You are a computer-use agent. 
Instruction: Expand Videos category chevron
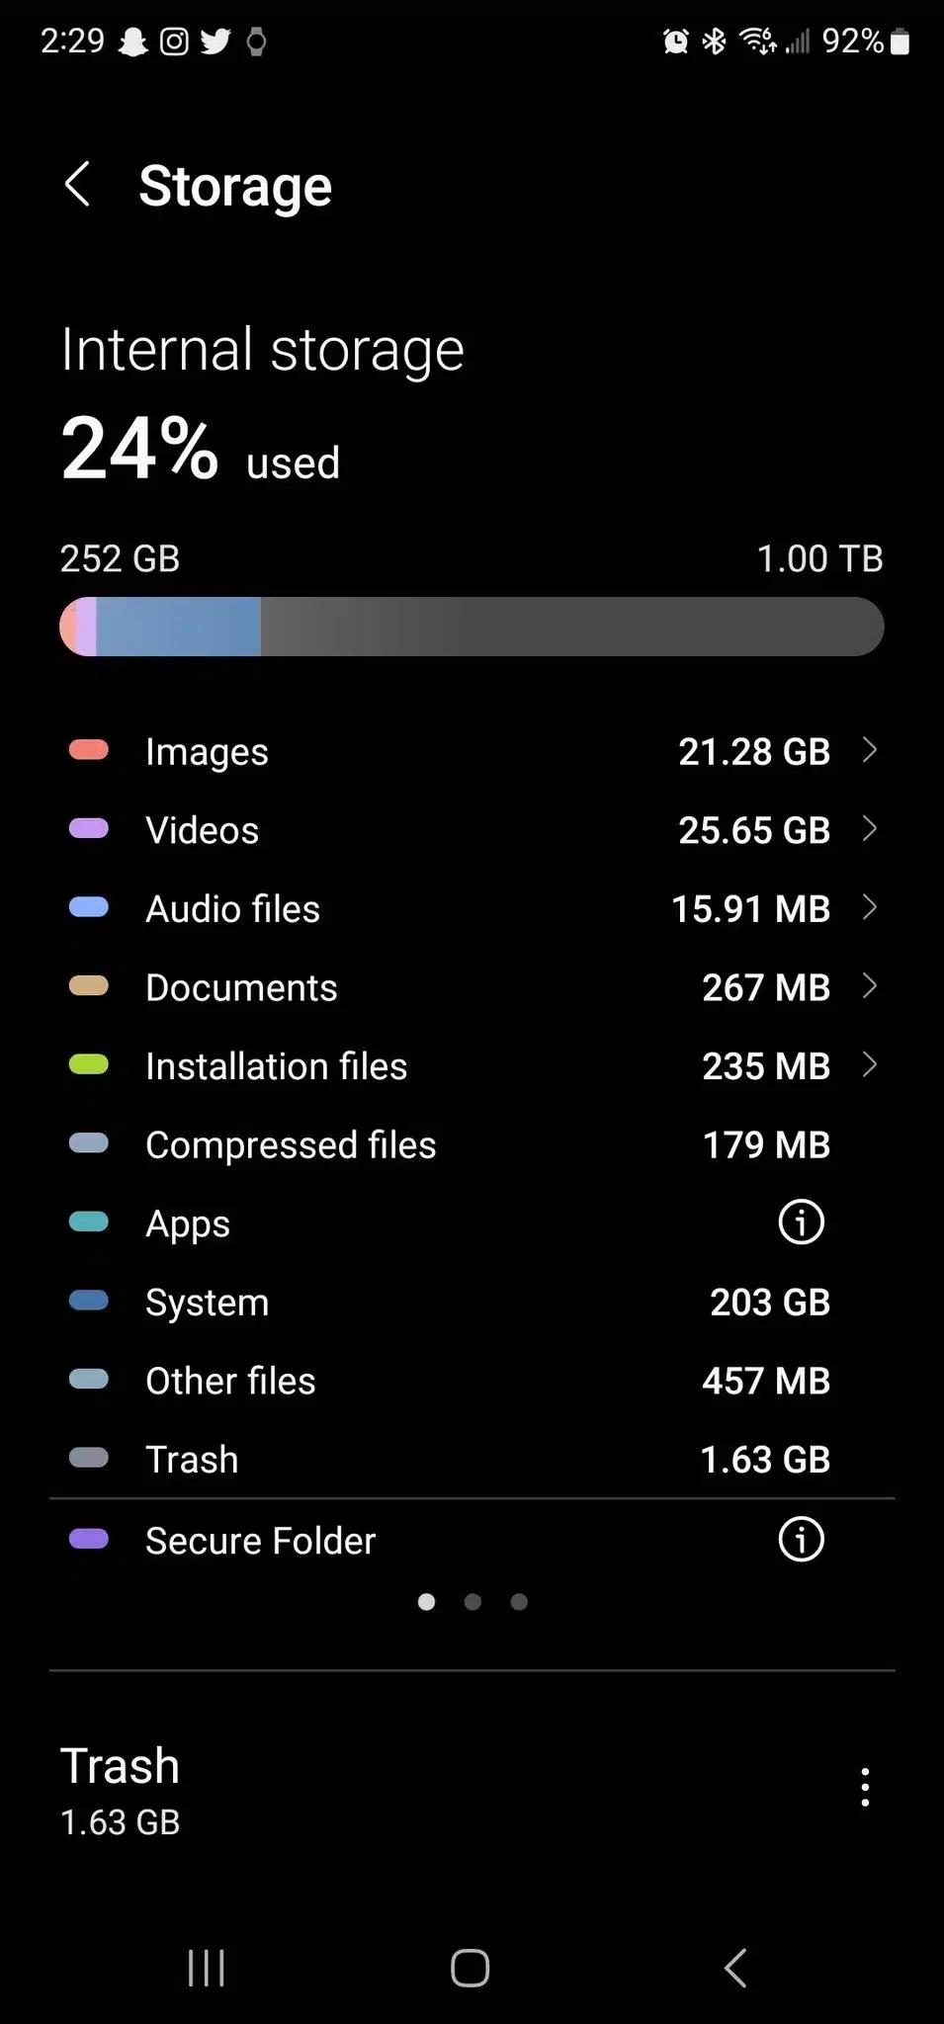pyautogui.click(x=870, y=829)
